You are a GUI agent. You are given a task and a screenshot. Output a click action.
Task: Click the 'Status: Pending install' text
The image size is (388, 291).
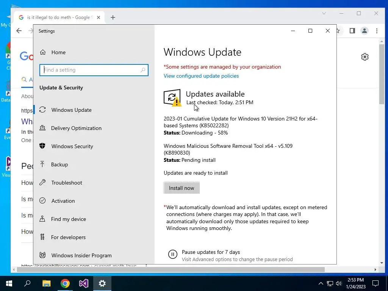click(x=189, y=160)
